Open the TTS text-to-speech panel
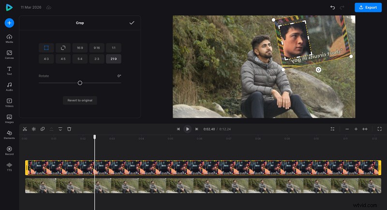The height and width of the screenshot is (210, 387). pyautogui.click(x=9, y=167)
